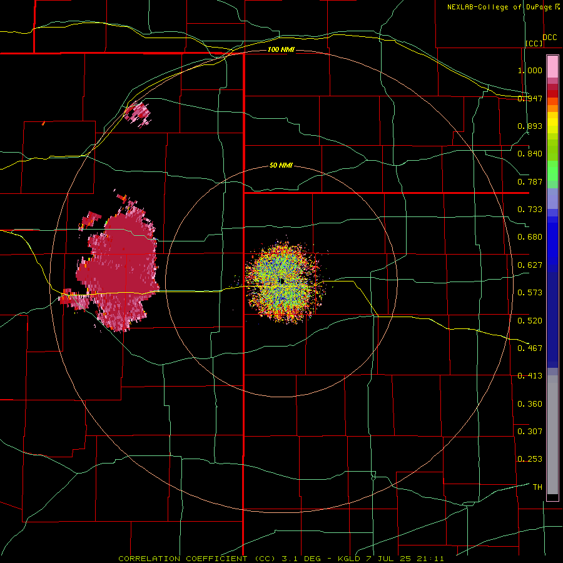Click the DCC label above the color scale
The height and width of the screenshot is (563, 563).
[550, 38]
